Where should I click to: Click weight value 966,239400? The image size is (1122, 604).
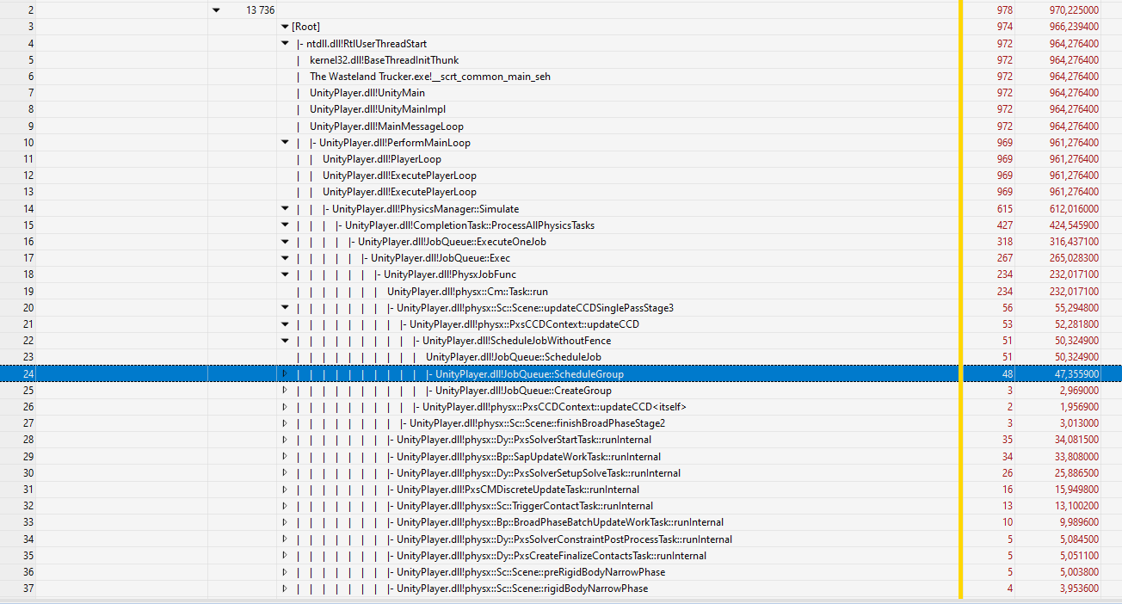(1073, 27)
